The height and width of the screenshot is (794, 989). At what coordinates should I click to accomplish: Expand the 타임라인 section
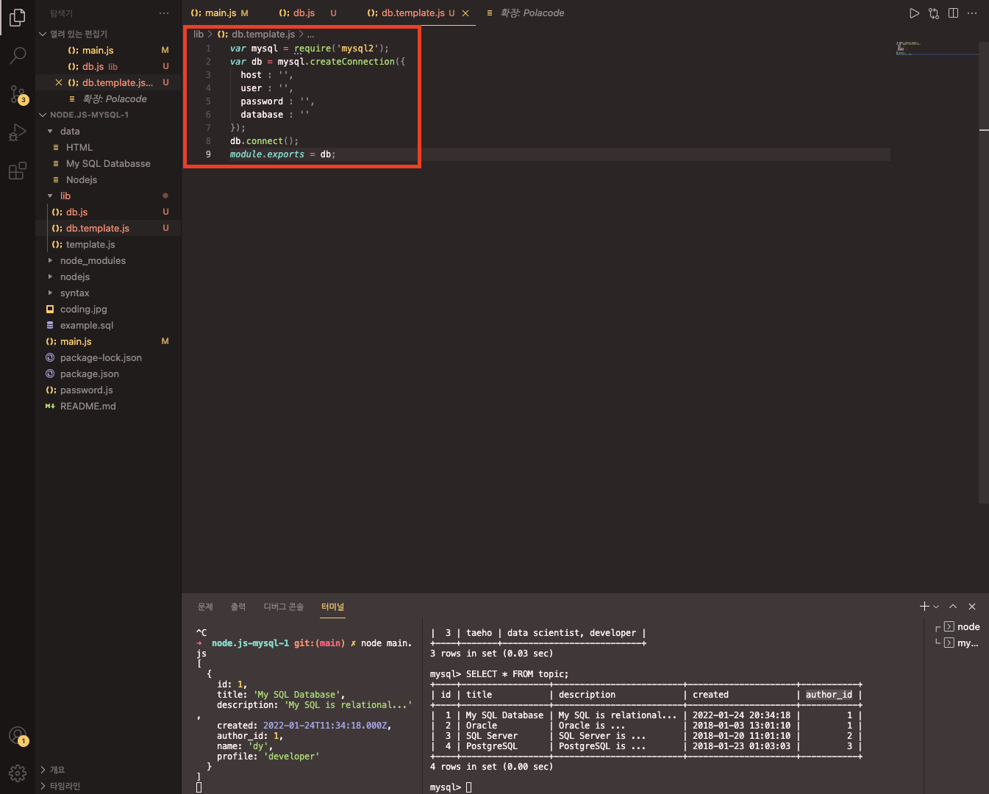(108, 786)
